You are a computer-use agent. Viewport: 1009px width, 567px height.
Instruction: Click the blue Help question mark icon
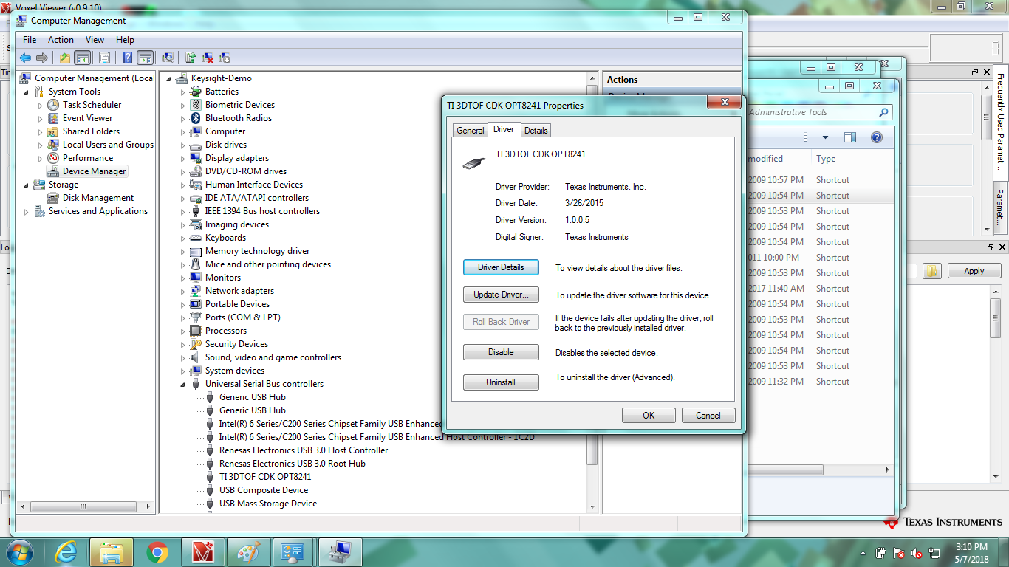click(x=128, y=58)
